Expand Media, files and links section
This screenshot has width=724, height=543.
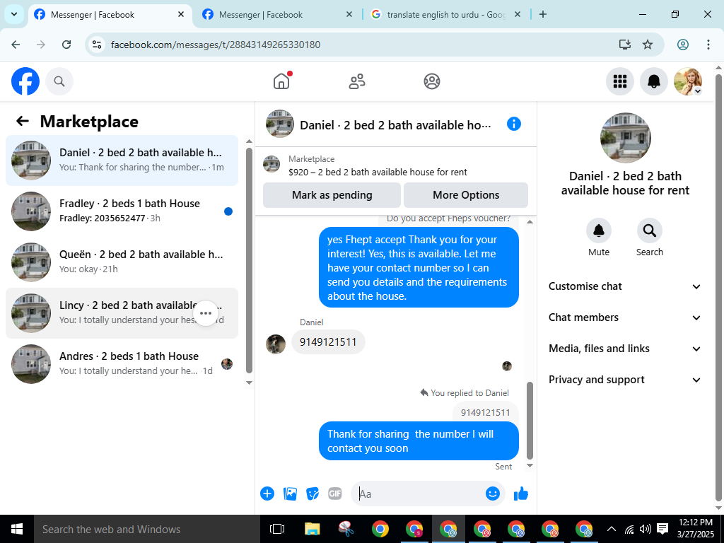pos(625,349)
